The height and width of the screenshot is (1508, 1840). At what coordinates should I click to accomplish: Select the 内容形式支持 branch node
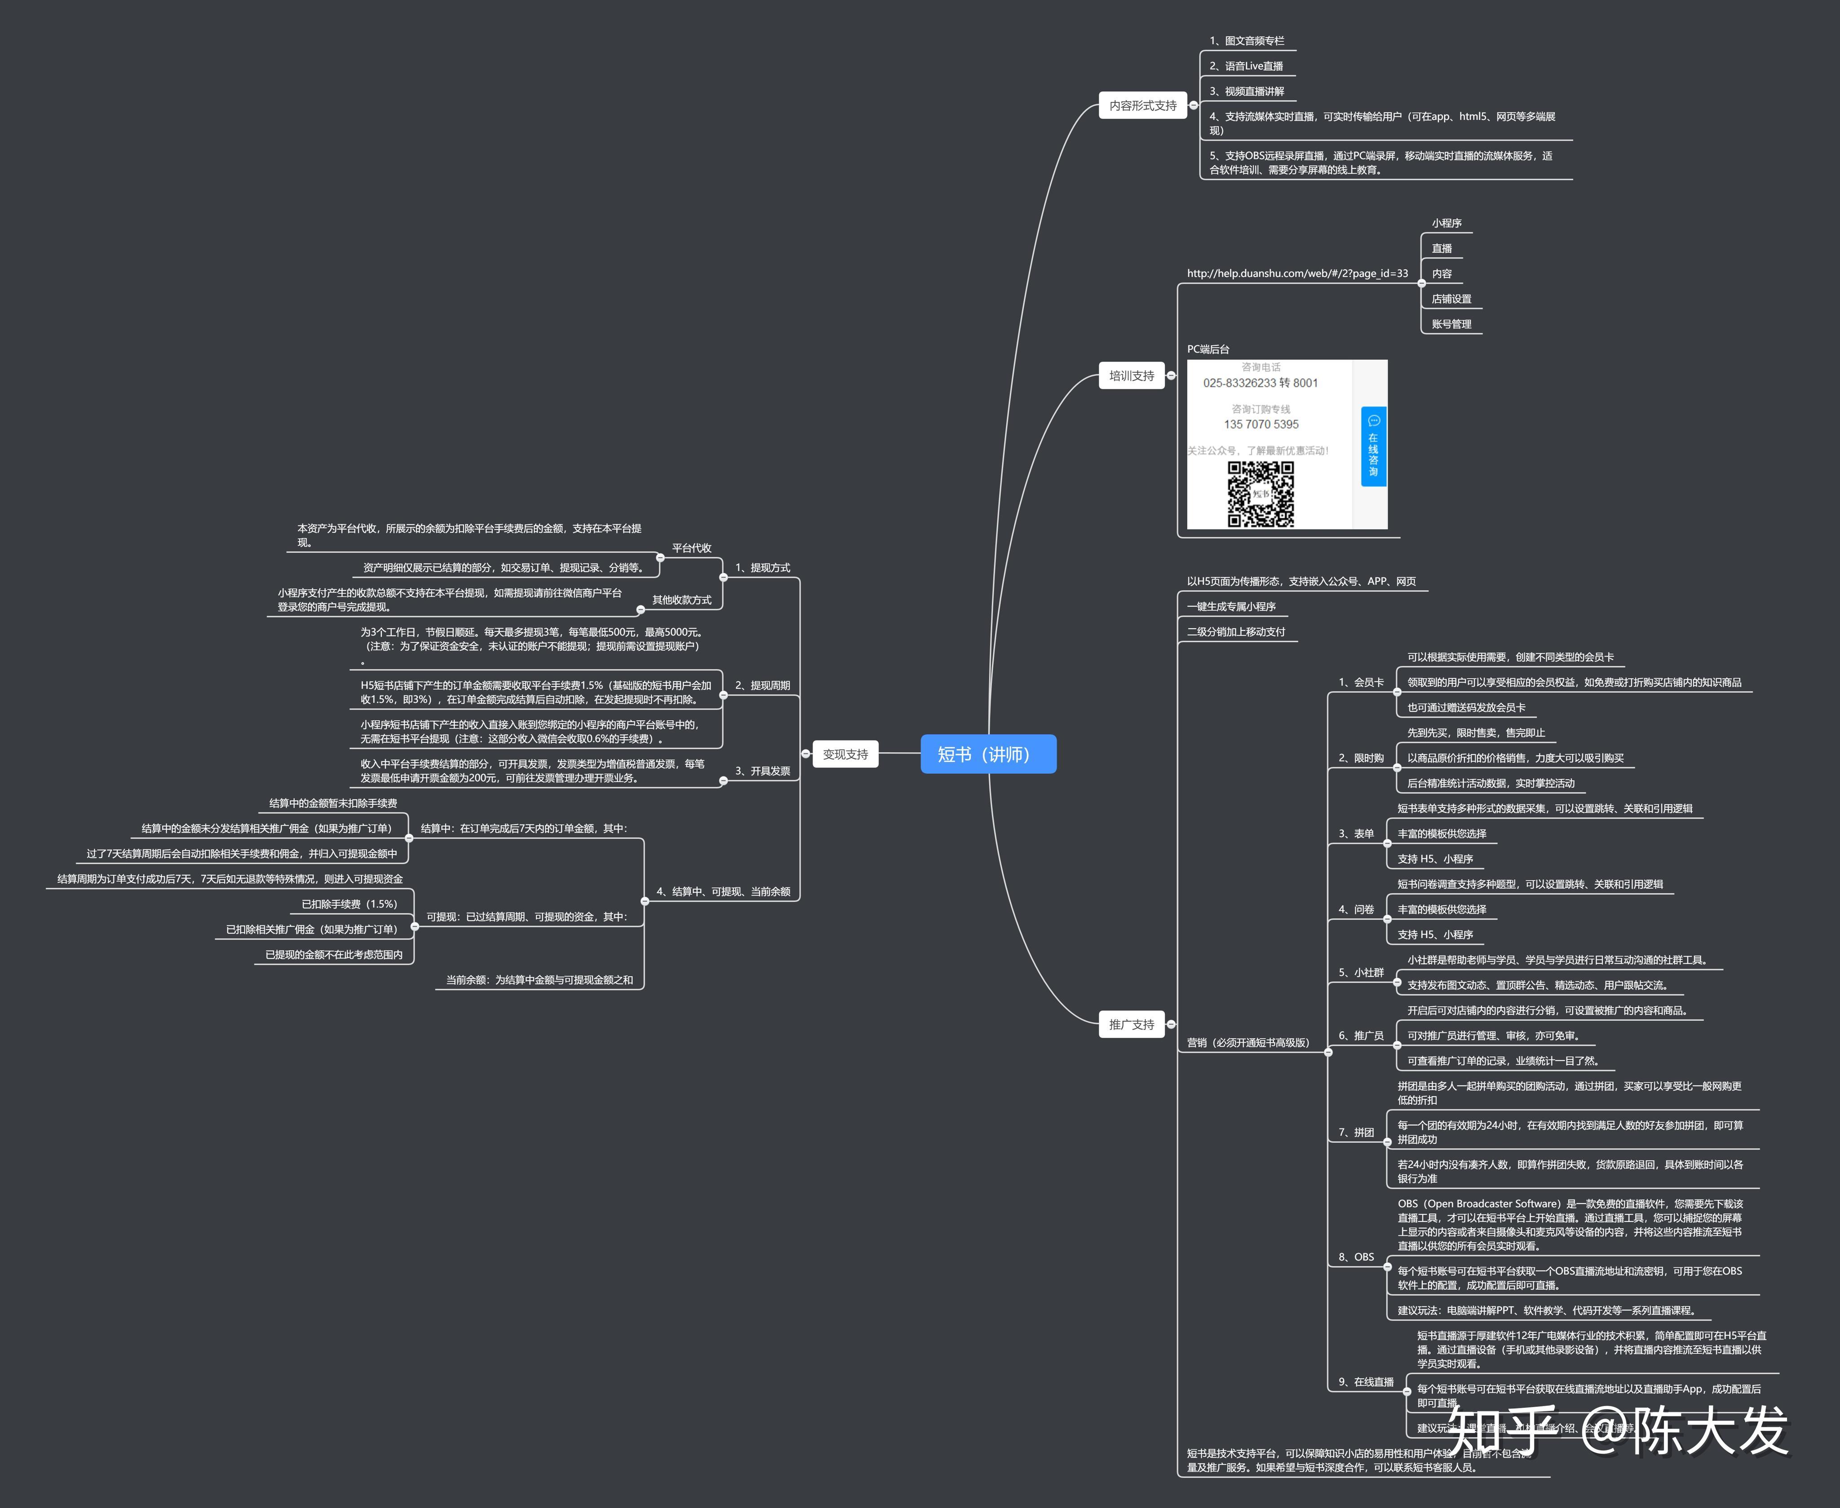click(x=1142, y=105)
